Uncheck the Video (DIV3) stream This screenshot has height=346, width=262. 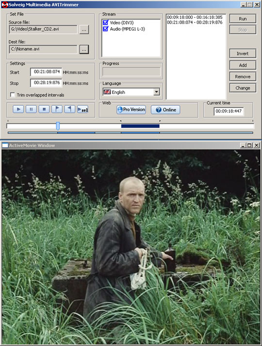pos(105,22)
